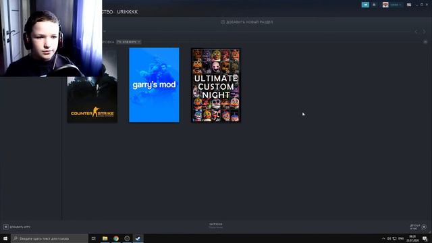Focus the Windows taskbar search box
Viewport: 432px width, 243px height.
[x=49, y=238]
